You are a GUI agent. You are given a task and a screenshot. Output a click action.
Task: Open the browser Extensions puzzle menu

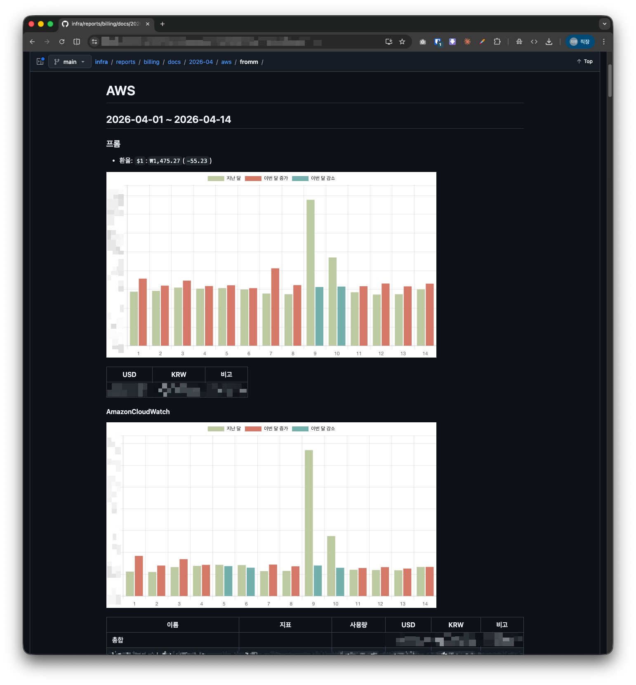(x=497, y=42)
